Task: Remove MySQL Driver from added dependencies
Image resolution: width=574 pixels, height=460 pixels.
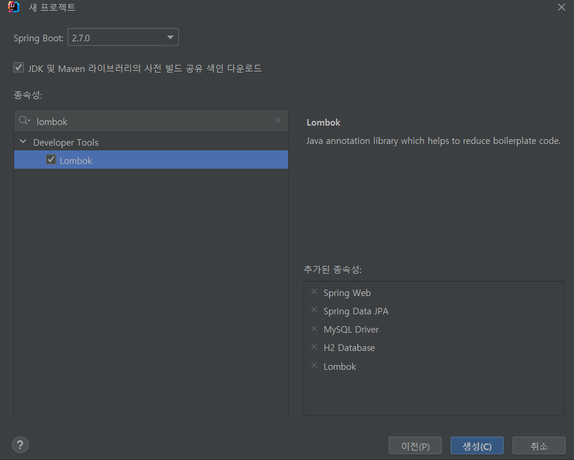Action: point(314,328)
